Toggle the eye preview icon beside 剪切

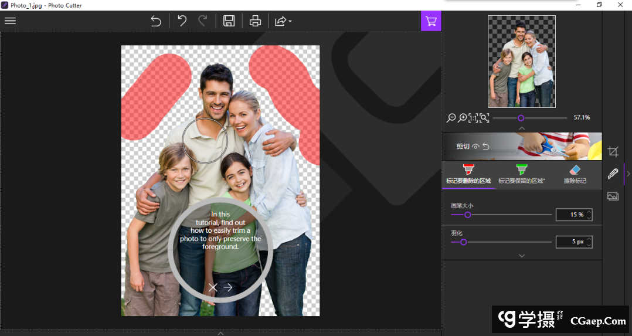coord(476,147)
